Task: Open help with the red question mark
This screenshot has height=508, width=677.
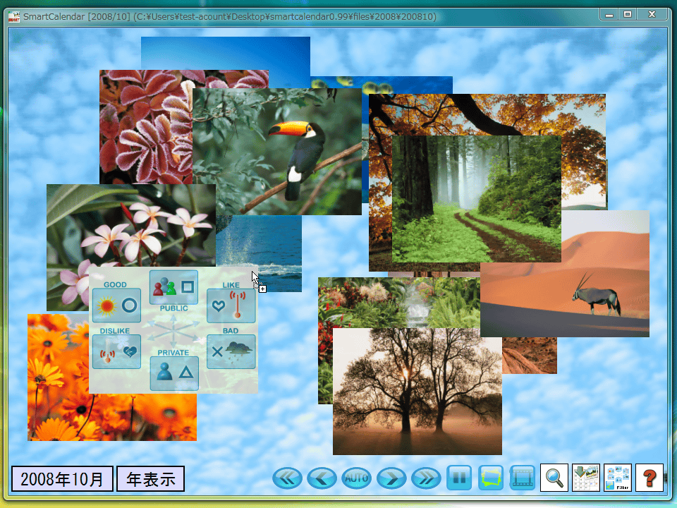Action: 649,478
